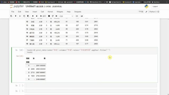Click pivot value 2710 in row 3

[33, 73]
